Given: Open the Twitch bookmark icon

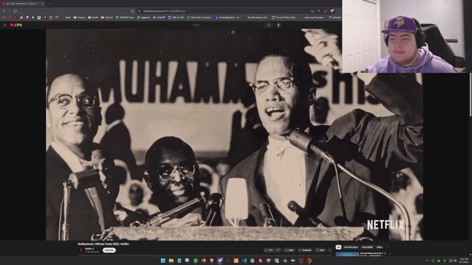Looking at the screenshot, I should click(x=27, y=17).
